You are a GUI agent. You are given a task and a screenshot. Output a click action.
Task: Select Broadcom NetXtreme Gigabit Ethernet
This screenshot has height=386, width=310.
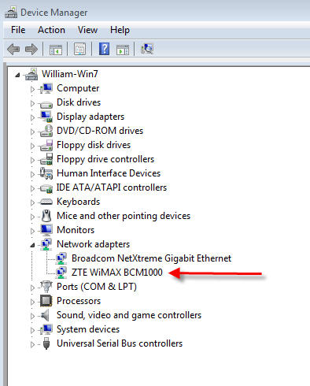coord(152,258)
